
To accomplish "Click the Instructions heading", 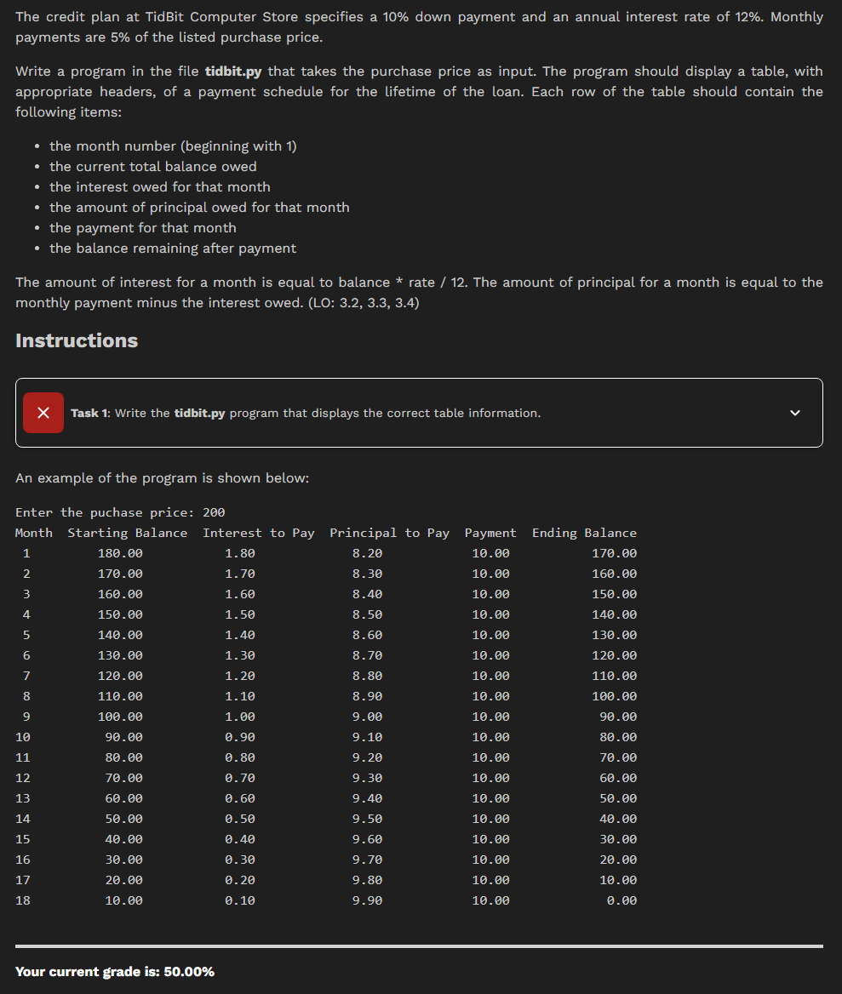I will click(76, 340).
